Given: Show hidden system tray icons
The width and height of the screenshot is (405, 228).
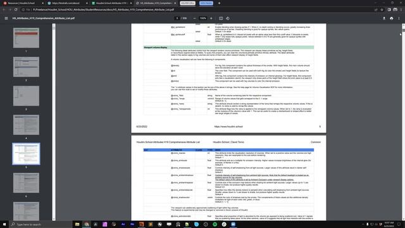Looking at the screenshot, I should tap(363, 224).
